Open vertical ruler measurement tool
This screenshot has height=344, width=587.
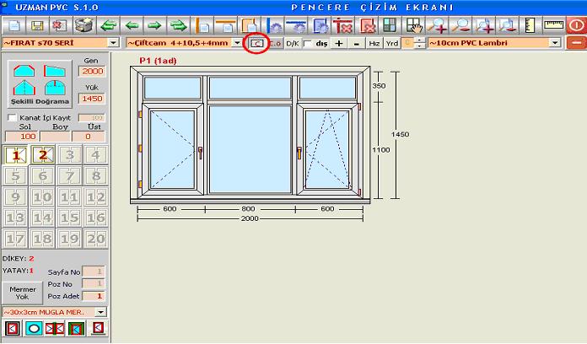point(530,26)
